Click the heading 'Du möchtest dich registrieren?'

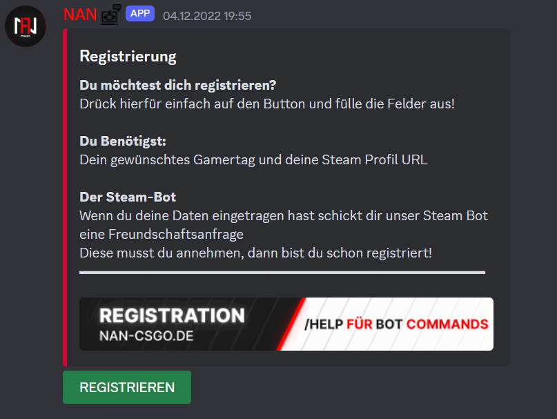[177, 85]
